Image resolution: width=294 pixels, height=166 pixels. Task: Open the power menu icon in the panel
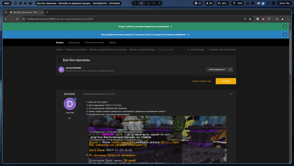[268, 3]
